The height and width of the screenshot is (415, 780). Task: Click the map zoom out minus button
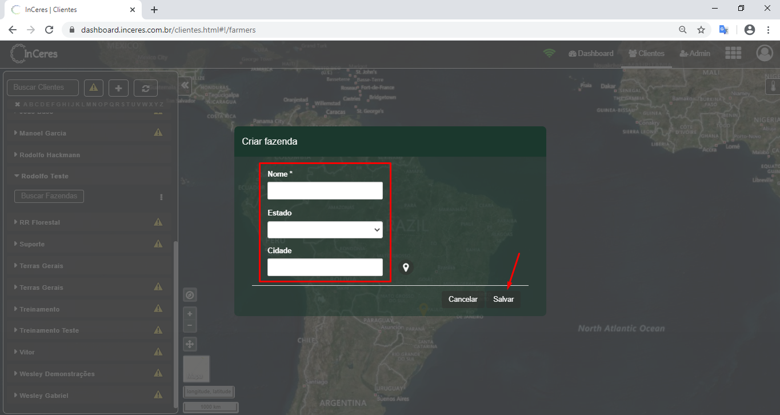(x=190, y=326)
